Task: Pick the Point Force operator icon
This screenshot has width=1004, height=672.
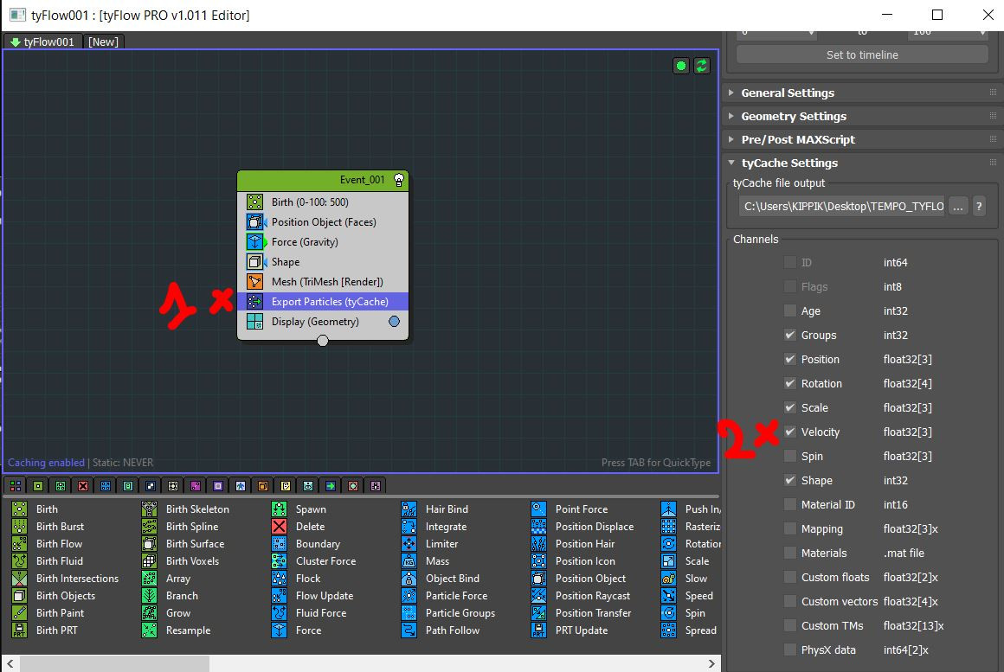Action: click(x=539, y=509)
